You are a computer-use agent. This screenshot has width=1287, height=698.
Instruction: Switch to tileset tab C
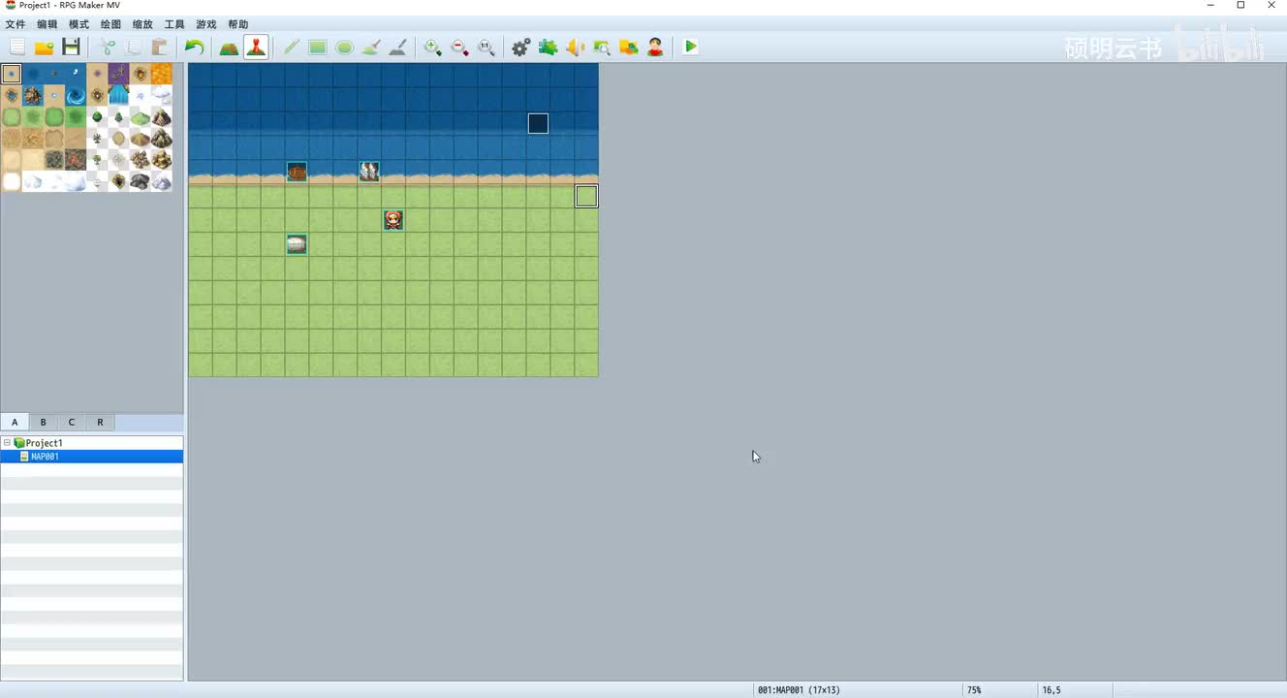click(x=72, y=423)
